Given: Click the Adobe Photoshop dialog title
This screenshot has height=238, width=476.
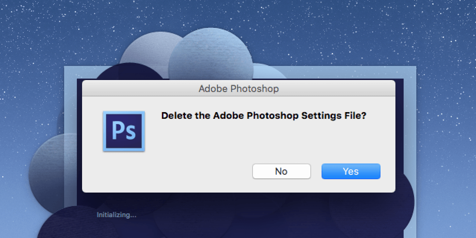Looking at the screenshot, I should tap(238, 89).
